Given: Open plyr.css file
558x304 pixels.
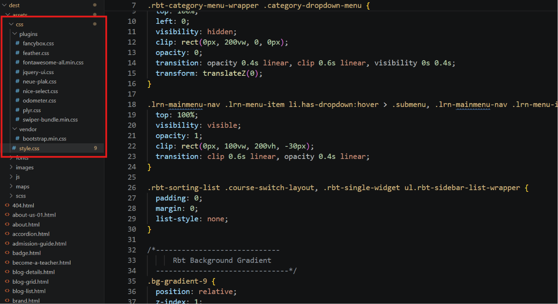Looking at the screenshot, I should pyautogui.click(x=32, y=110).
